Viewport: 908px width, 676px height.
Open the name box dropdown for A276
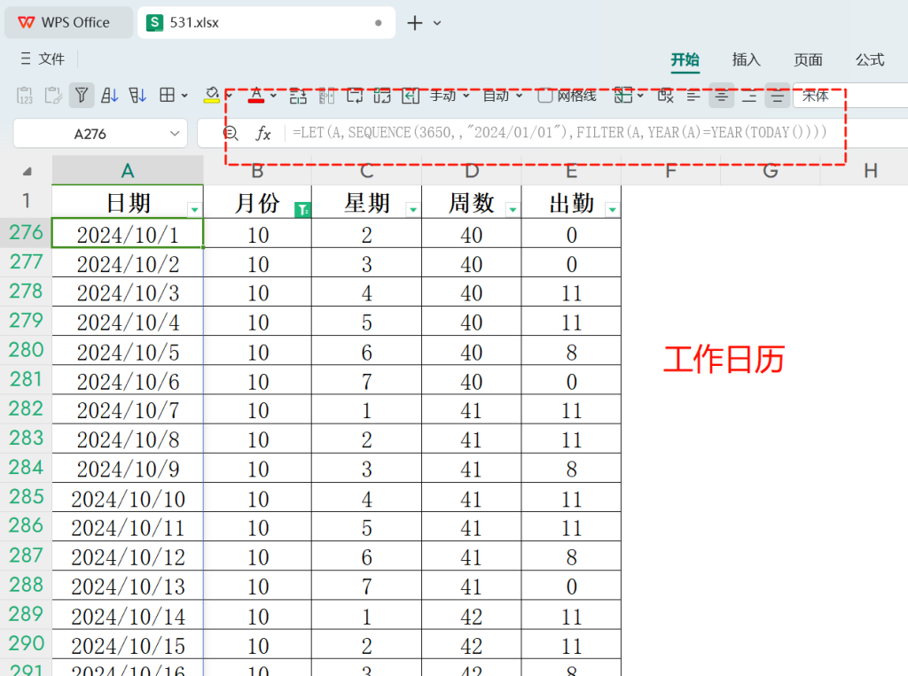[x=175, y=134]
